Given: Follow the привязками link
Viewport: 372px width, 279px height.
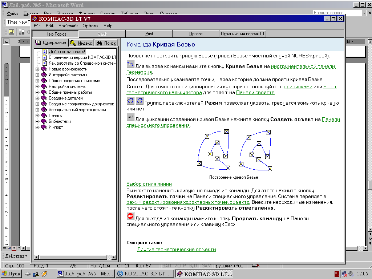Looking at the screenshot, I should tap(298, 86).
